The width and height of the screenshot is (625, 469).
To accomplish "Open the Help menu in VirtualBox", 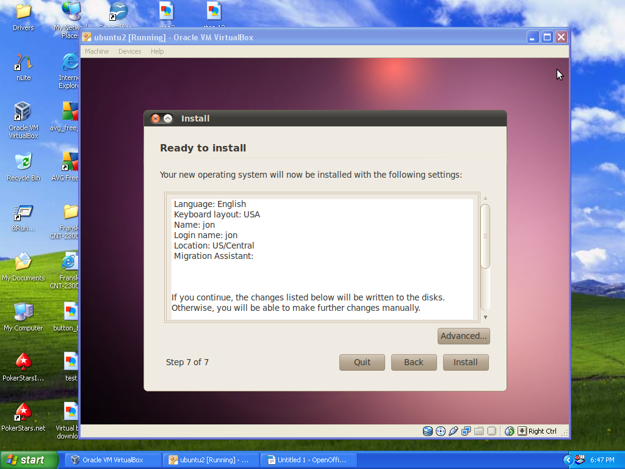I will pos(157,51).
